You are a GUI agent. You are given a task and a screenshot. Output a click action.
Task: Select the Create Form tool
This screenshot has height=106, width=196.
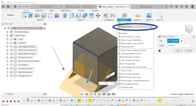pos(57,16)
